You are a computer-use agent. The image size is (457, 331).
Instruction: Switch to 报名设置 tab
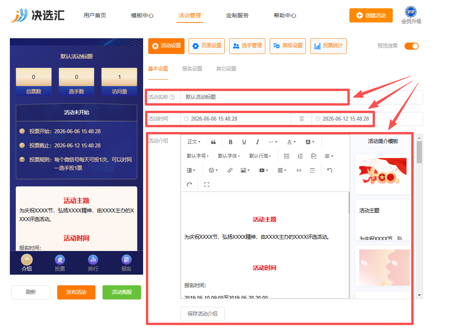click(192, 69)
